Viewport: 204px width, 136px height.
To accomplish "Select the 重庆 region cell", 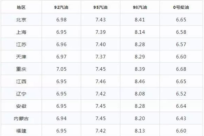I will 21,69.
